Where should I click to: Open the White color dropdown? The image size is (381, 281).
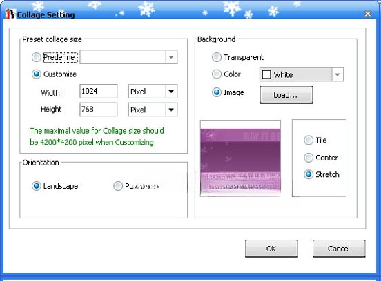[302, 74]
